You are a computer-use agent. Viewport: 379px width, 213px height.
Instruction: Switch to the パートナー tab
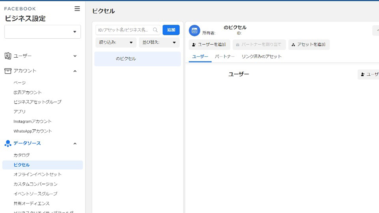click(x=225, y=56)
